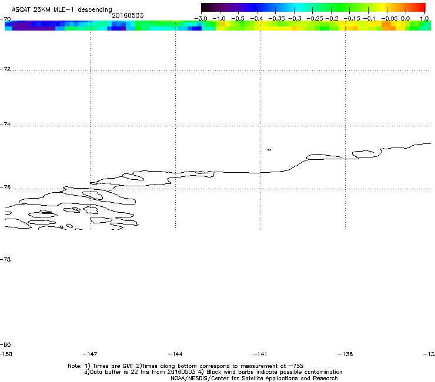Select the color scale label "-0.5"
This screenshot has height=382, width=435.
coord(238,19)
